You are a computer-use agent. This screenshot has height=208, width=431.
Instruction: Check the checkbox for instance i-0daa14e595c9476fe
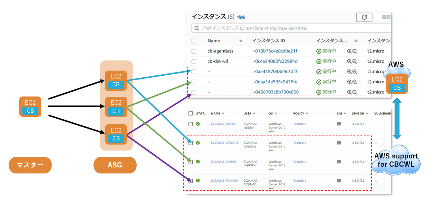(194, 82)
